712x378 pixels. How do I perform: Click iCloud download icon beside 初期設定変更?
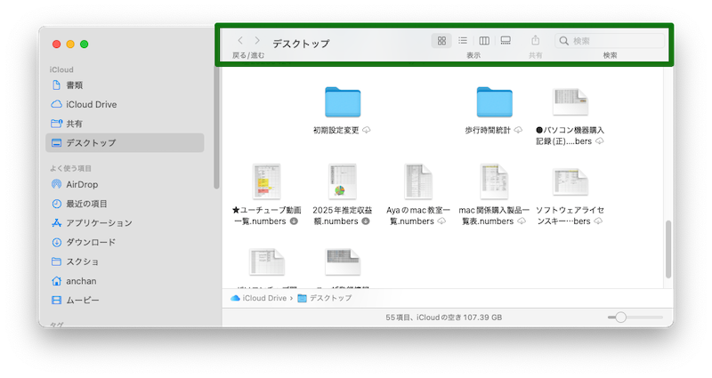[367, 130]
